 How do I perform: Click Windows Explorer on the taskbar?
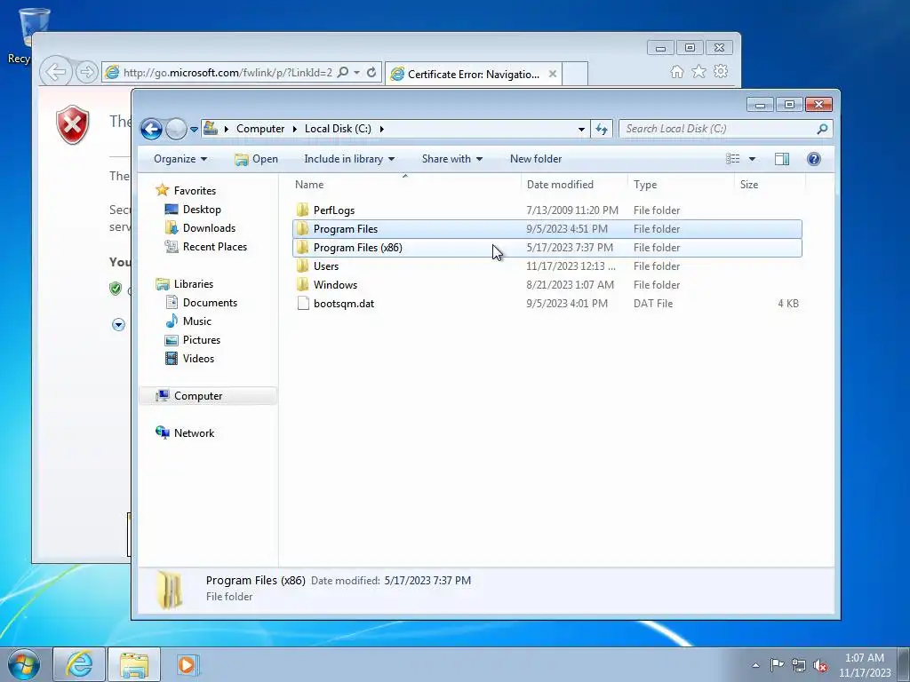pyautogui.click(x=134, y=664)
